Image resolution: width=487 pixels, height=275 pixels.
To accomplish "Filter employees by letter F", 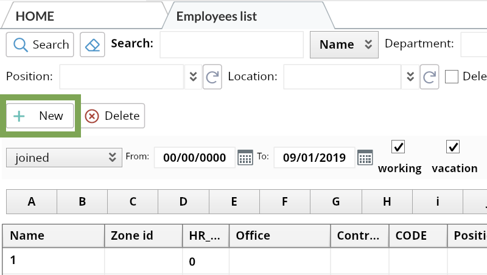I will pyautogui.click(x=285, y=201).
